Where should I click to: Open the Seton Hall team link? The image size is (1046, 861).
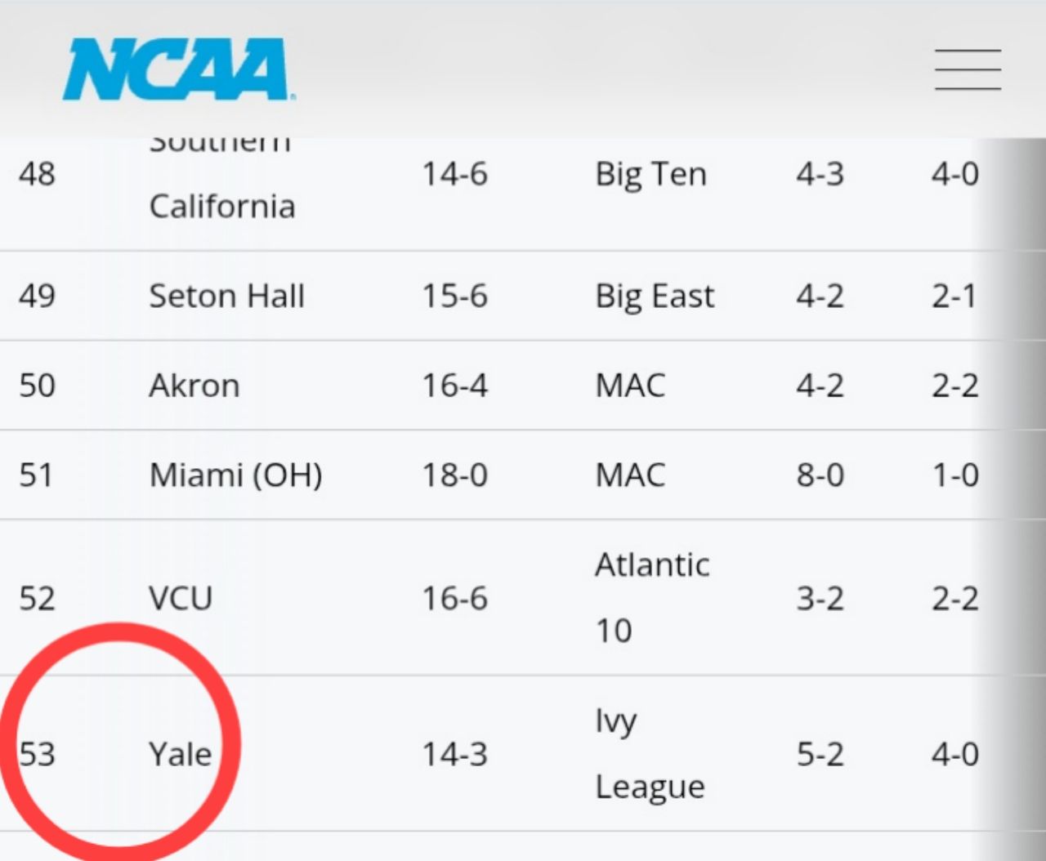[x=226, y=296]
